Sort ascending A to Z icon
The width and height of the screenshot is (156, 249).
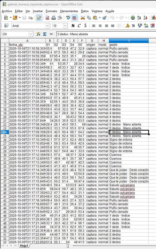(139, 18)
